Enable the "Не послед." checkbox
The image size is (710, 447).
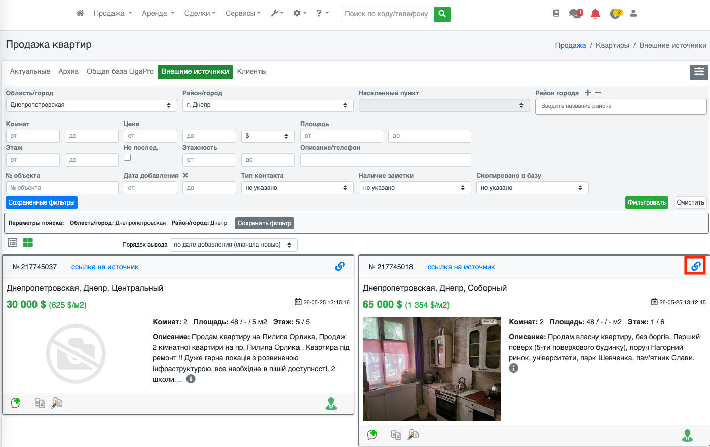(127, 157)
